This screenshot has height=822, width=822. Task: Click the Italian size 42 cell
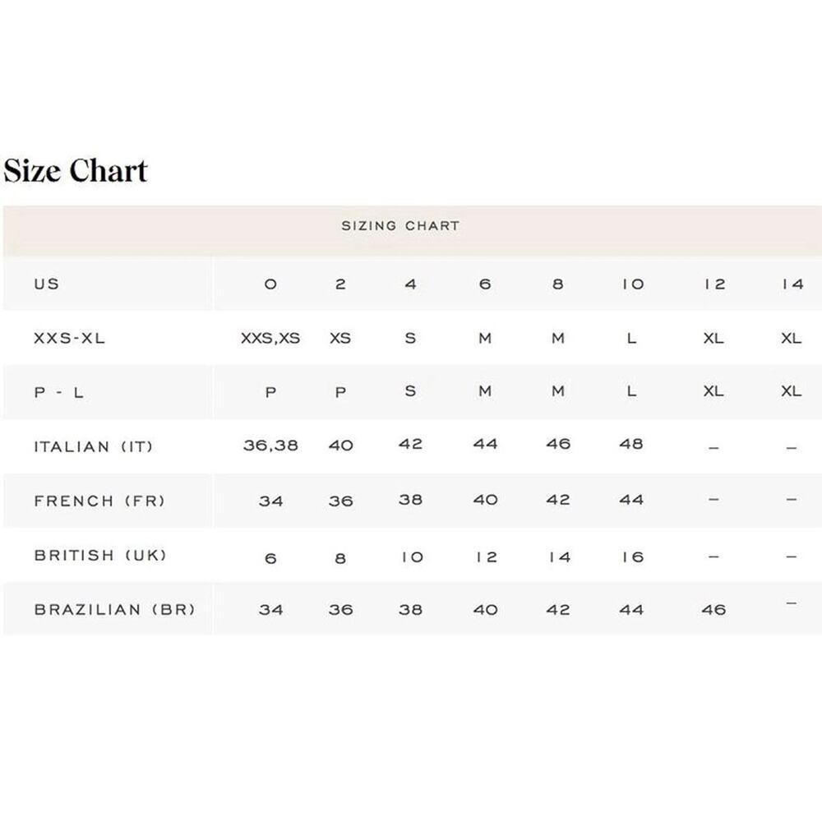410,445
